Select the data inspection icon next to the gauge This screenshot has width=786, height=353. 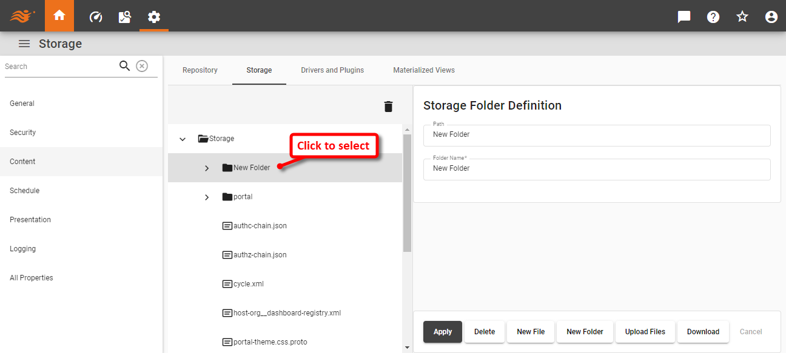(x=124, y=16)
